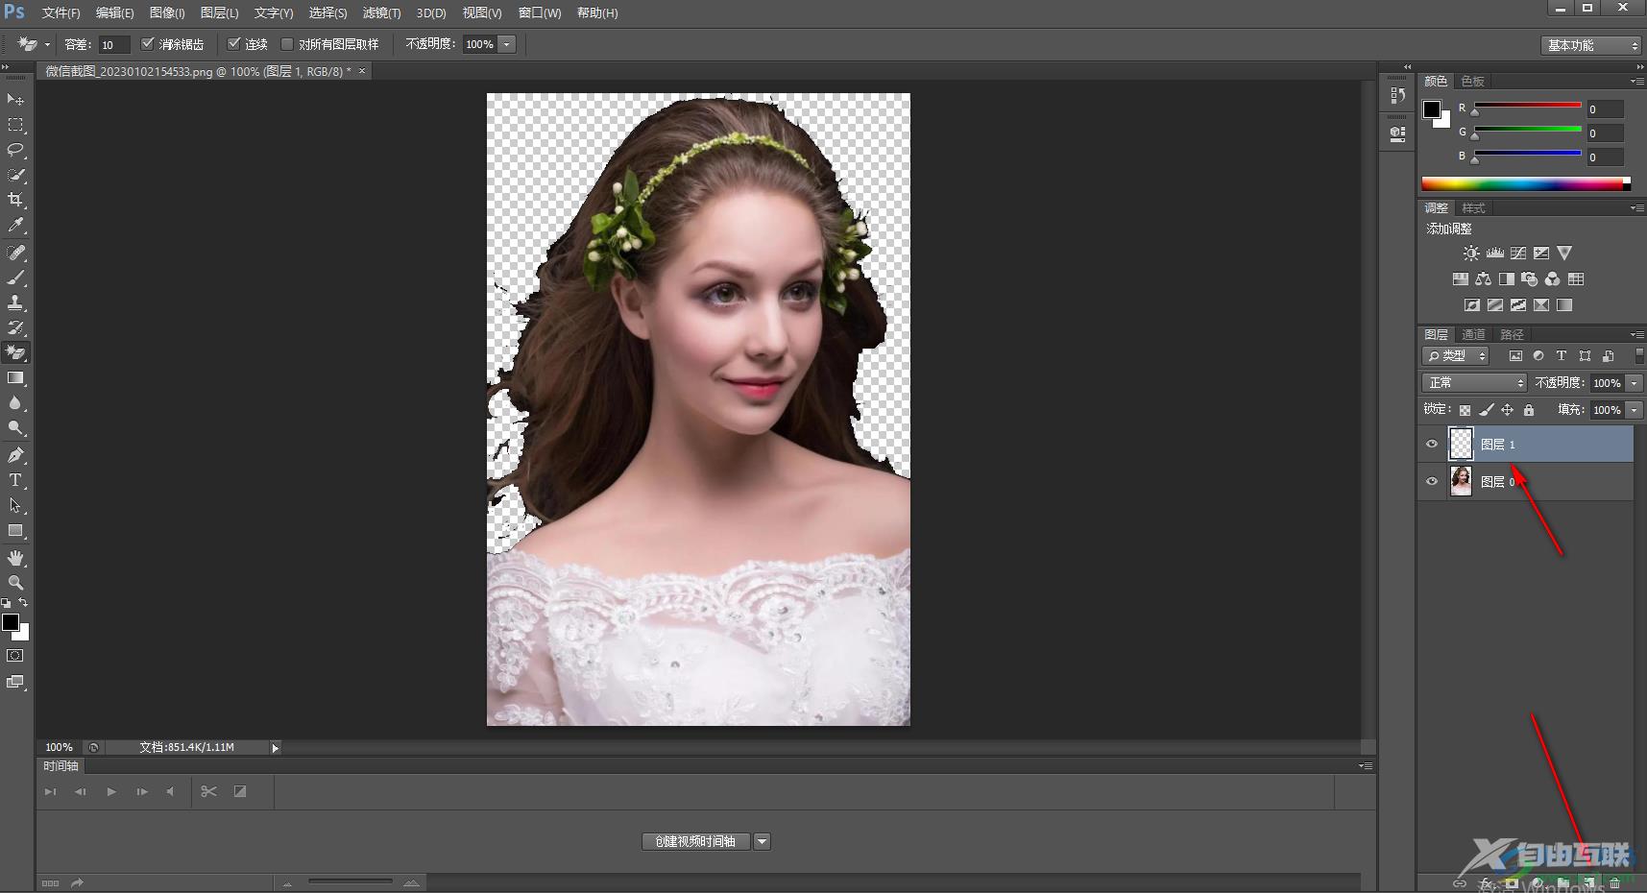The height and width of the screenshot is (893, 1647).
Task: Open the tool preset picker
Action: click(35, 44)
